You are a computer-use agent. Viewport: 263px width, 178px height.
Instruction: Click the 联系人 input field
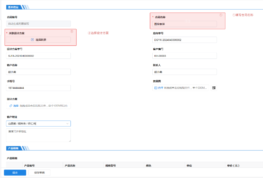[184, 72]
